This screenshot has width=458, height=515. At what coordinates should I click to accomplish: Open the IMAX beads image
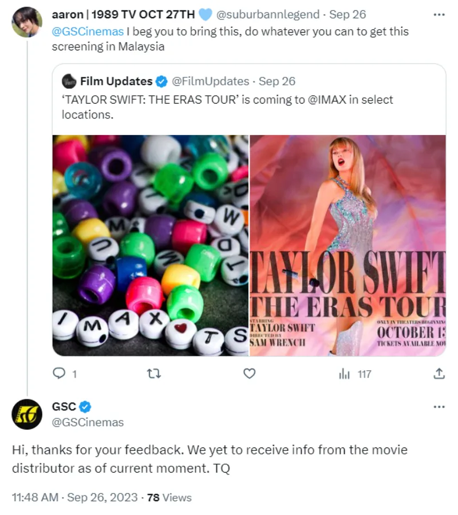tap(151, 245)
